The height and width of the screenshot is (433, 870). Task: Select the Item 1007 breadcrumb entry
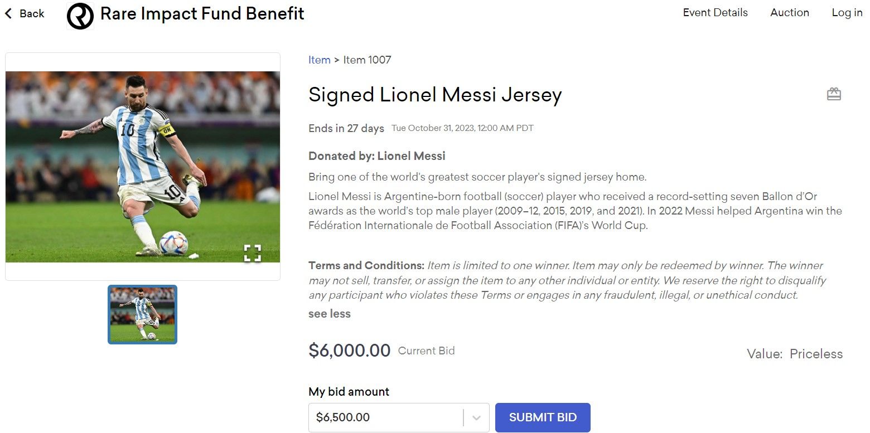(367, 60)
